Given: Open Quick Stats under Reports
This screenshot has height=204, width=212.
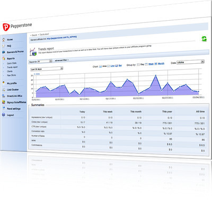Looking at the screenshot, I should (12, 63).
